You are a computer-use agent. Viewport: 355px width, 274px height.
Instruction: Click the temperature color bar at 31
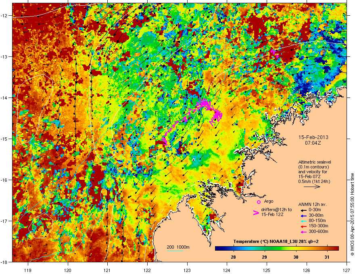pyautogui.click(x=327, y=249)
